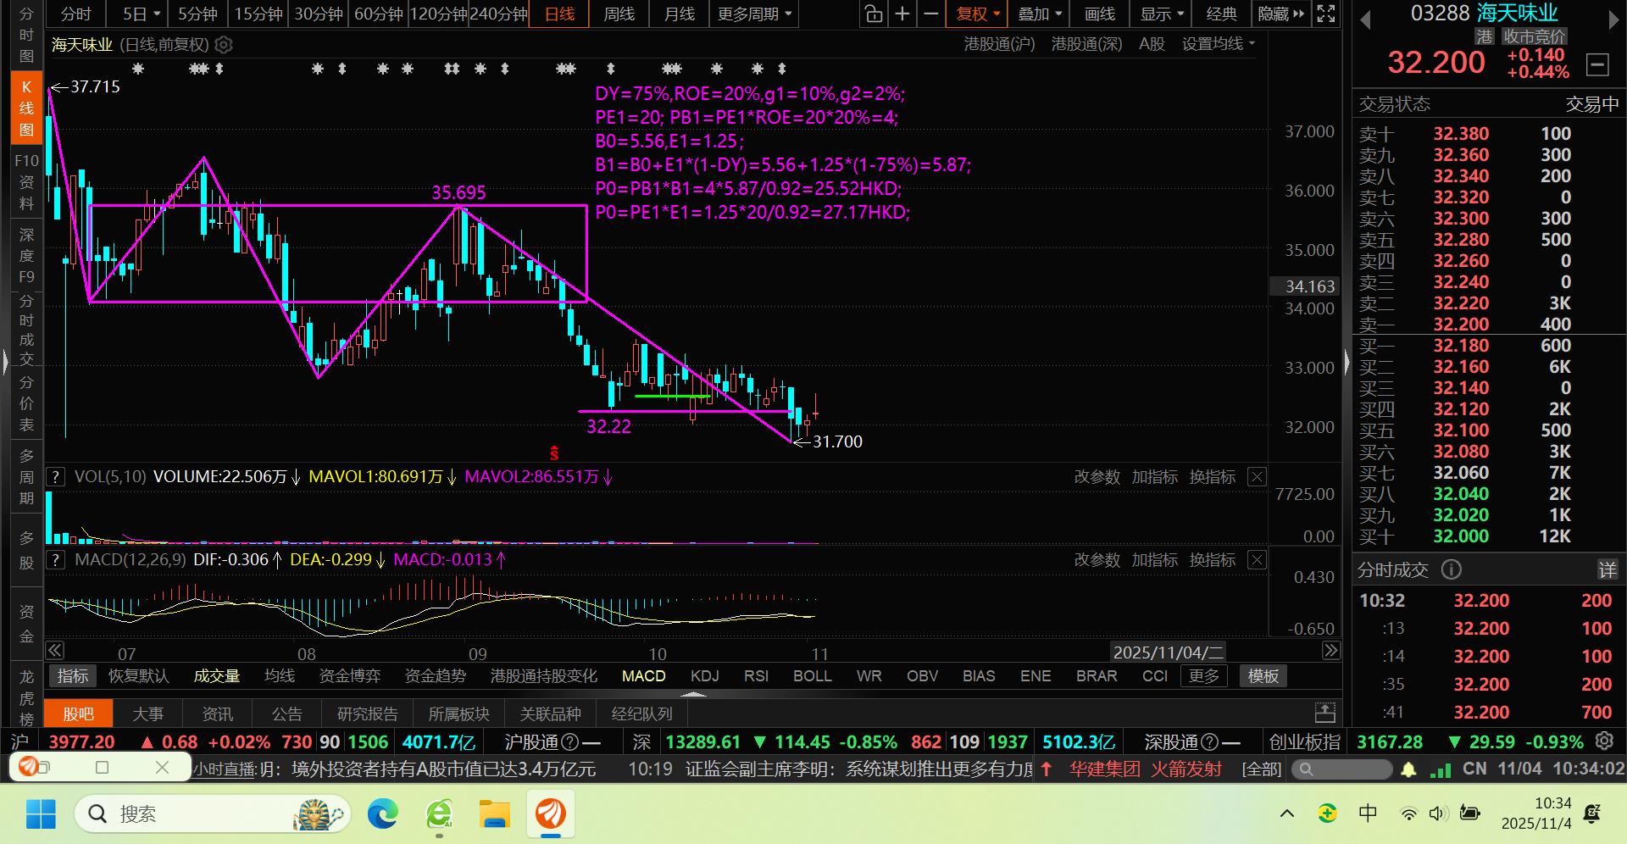Close the VOL indicator panel

[x=1258, y=477]
